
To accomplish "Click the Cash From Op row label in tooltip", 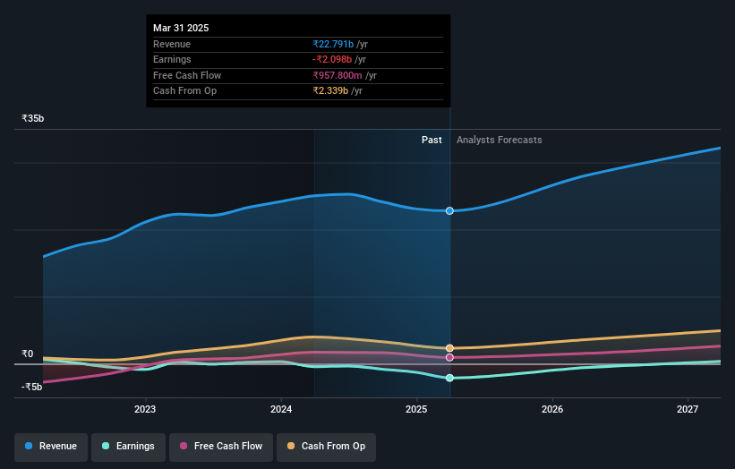I will (184, 91).
